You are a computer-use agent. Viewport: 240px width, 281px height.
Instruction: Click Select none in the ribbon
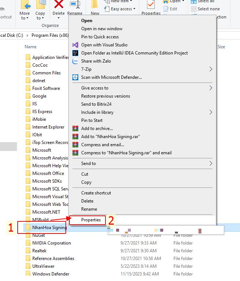(x=205, y=9)
